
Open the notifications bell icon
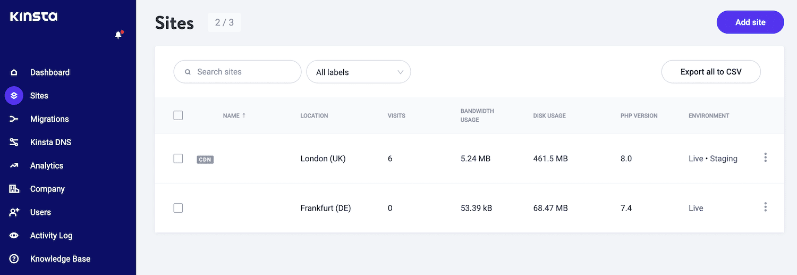click(x=118, y=35)
